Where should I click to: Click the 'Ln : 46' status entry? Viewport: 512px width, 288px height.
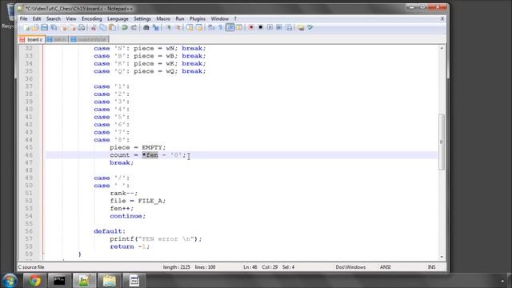(250, 266)
